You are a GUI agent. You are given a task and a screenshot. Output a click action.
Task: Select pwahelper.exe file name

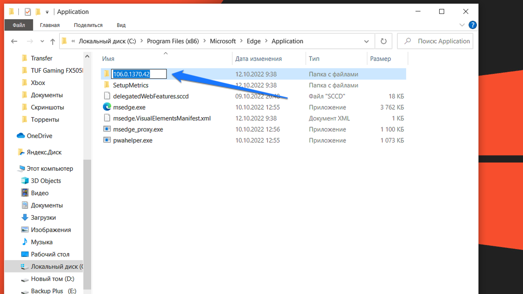pyautogui.click(x=132, y=140)
